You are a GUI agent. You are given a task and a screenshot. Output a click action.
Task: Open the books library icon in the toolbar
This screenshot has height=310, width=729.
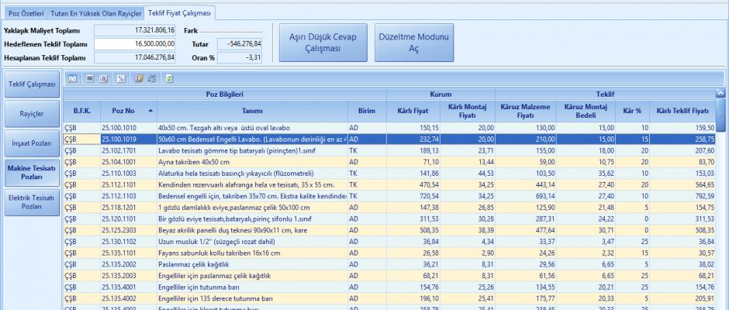[139, 78]
